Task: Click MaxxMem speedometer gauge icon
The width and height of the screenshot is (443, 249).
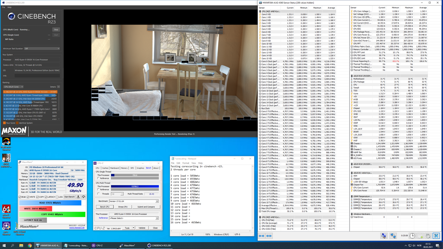Action: click(x=83, y=197)
